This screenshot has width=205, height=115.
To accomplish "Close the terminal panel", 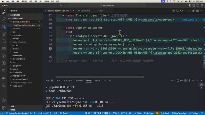I will tap(201, 80).
